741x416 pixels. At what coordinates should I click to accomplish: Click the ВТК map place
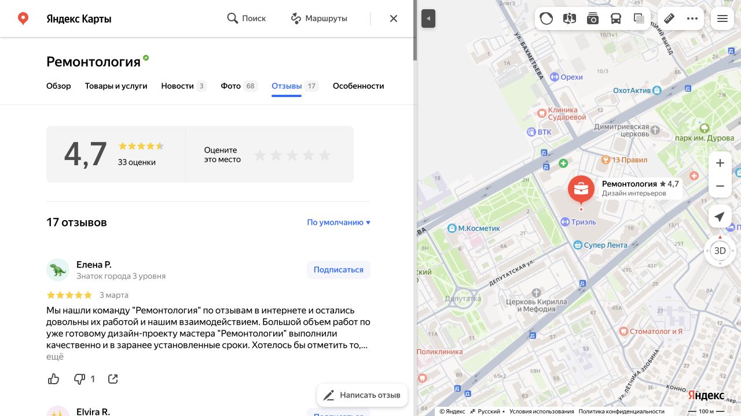(x=539, y=132)
